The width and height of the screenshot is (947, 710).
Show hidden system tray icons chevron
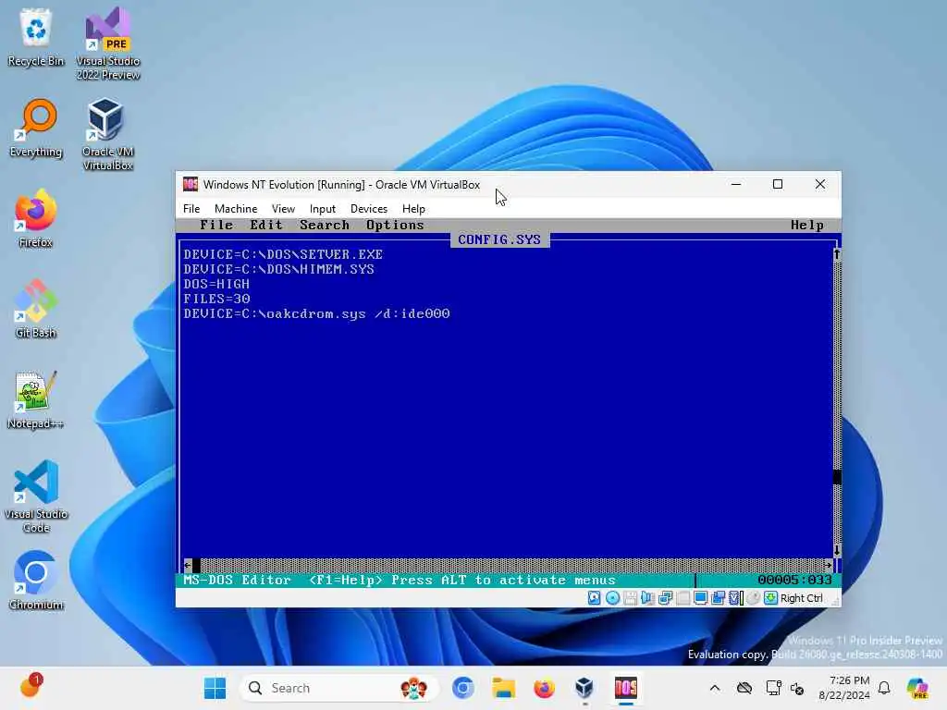pos(715,688)
